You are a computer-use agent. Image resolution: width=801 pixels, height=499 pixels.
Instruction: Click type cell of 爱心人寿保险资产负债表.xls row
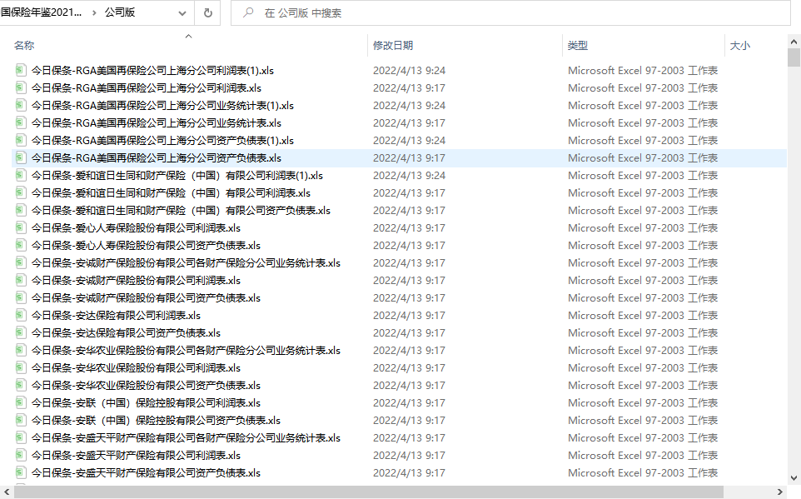[643, 245]
